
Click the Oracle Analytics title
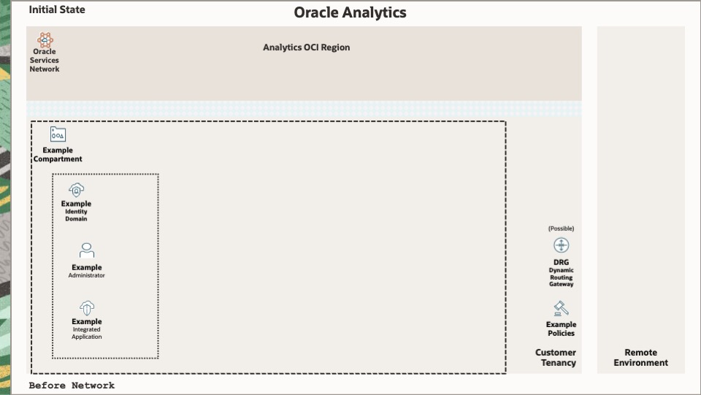350,12
